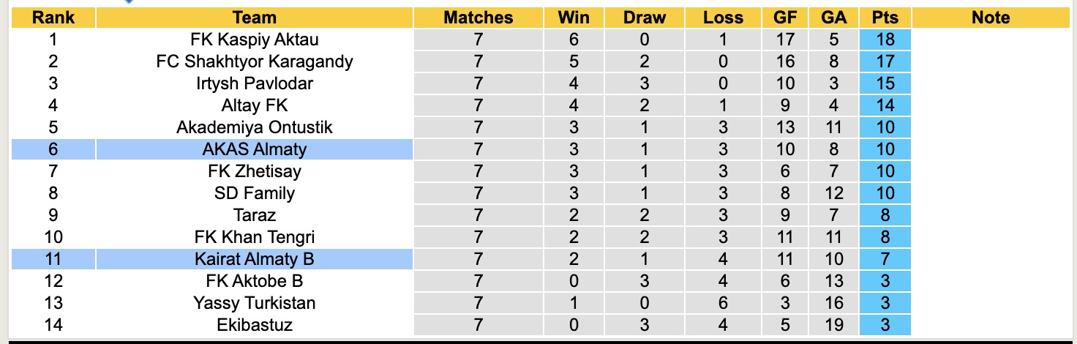Click the Team column header
1077x344 pixels.
click(x=254, y=18)
